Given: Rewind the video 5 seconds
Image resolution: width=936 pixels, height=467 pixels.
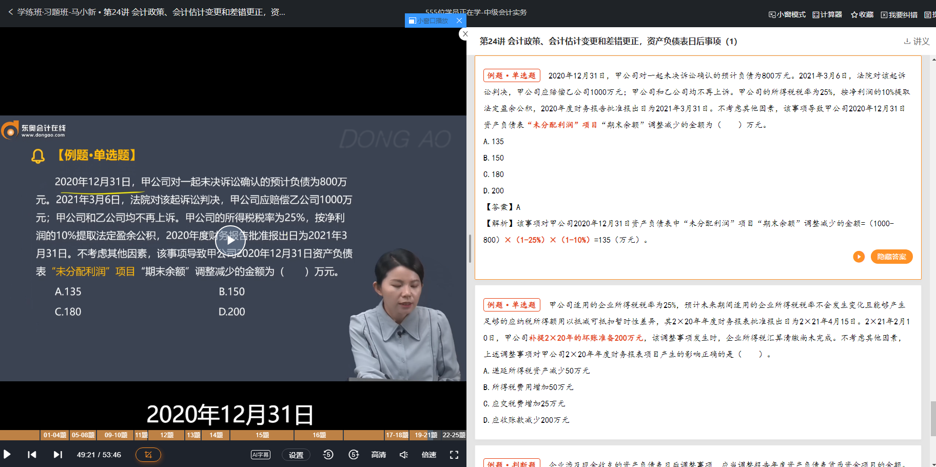Looking at the screenshot, I should 328,455.
